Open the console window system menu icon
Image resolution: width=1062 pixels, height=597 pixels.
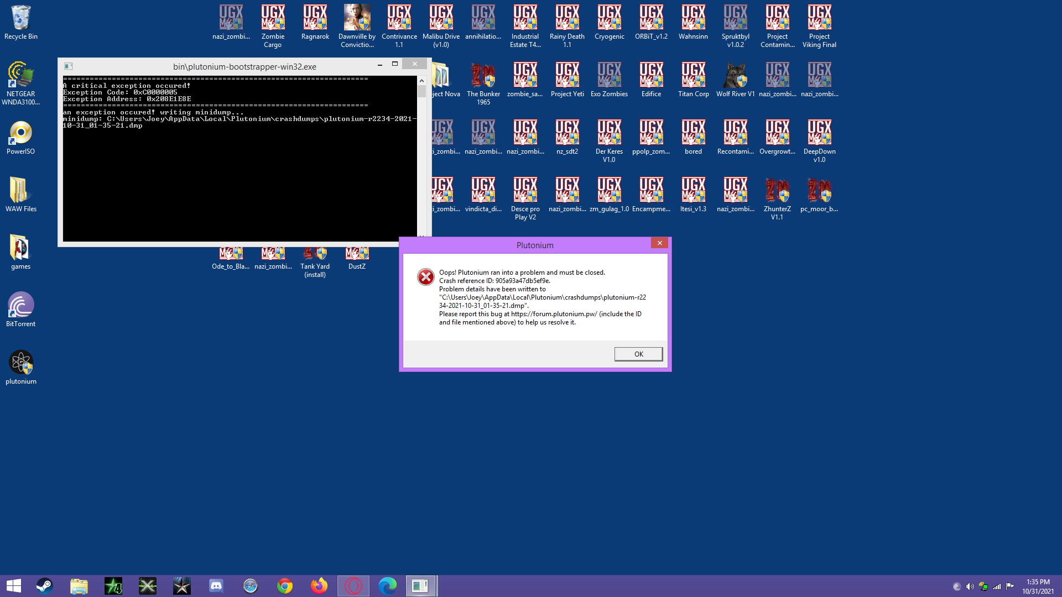[69, 66]
